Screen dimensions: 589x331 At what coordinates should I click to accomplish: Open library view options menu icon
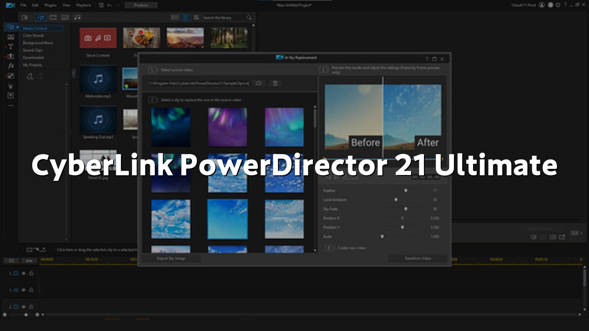(x=196, y=17)
